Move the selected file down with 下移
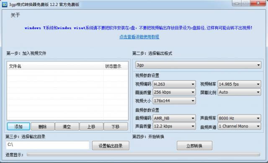The height and width of the screenshot is (163, 268). (116, 127)
